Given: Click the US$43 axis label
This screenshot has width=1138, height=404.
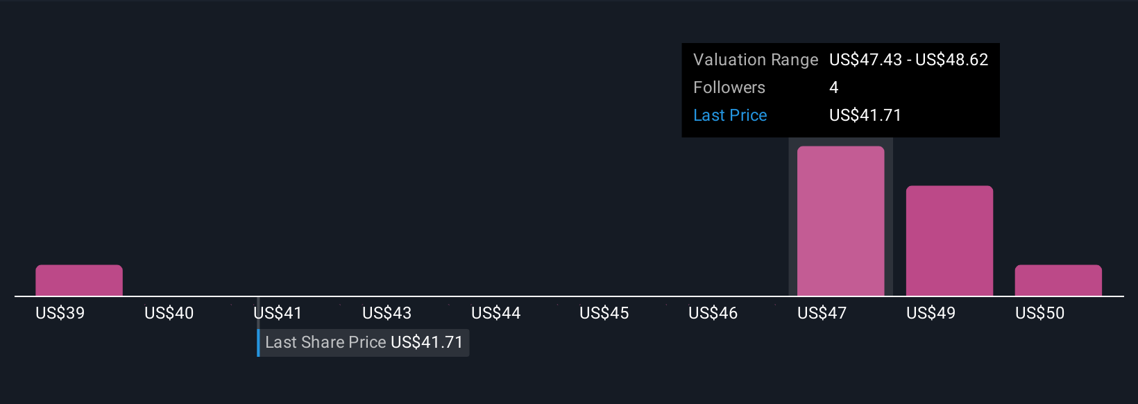Looking at the screenshot, I should (387, 313).
